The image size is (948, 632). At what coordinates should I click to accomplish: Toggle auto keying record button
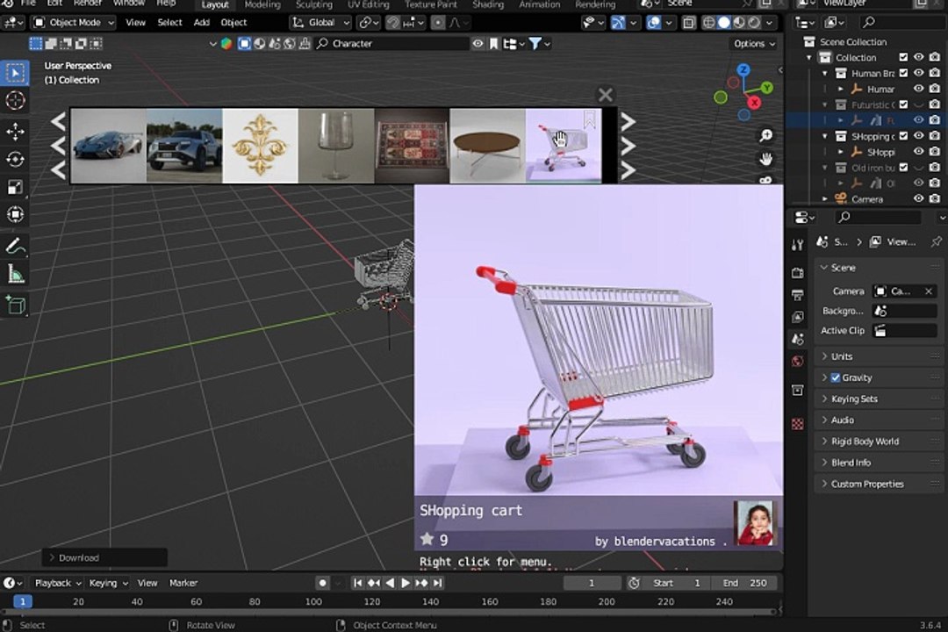tap(322, 583)
